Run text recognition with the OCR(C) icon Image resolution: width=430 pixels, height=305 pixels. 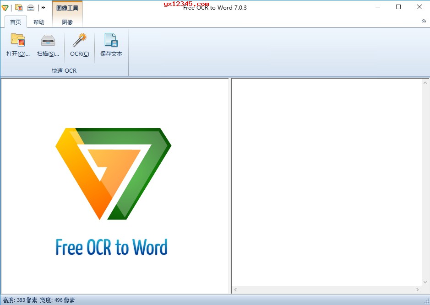(79, 46)
